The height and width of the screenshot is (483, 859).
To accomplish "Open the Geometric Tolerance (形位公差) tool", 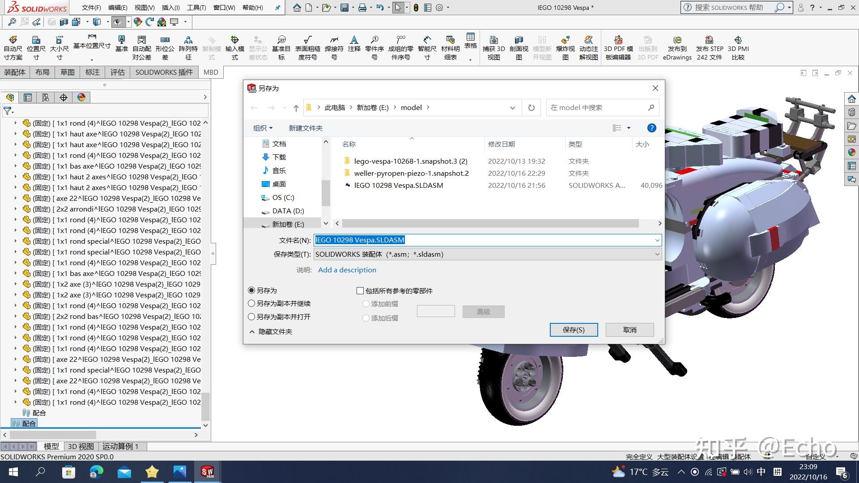I will coord(165,48).
